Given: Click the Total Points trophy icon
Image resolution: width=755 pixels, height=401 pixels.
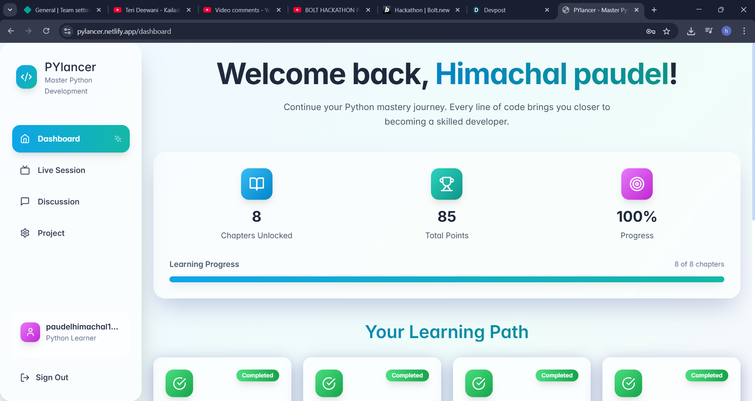Looking at the screenshot, I should point(447,184).
